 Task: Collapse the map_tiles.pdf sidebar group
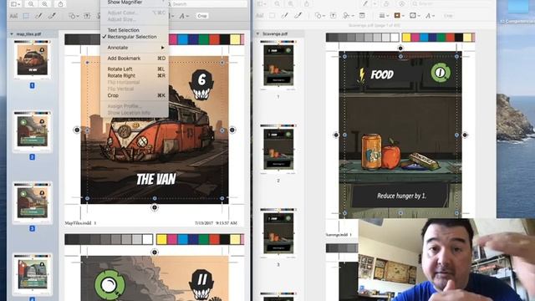[12, 34]
